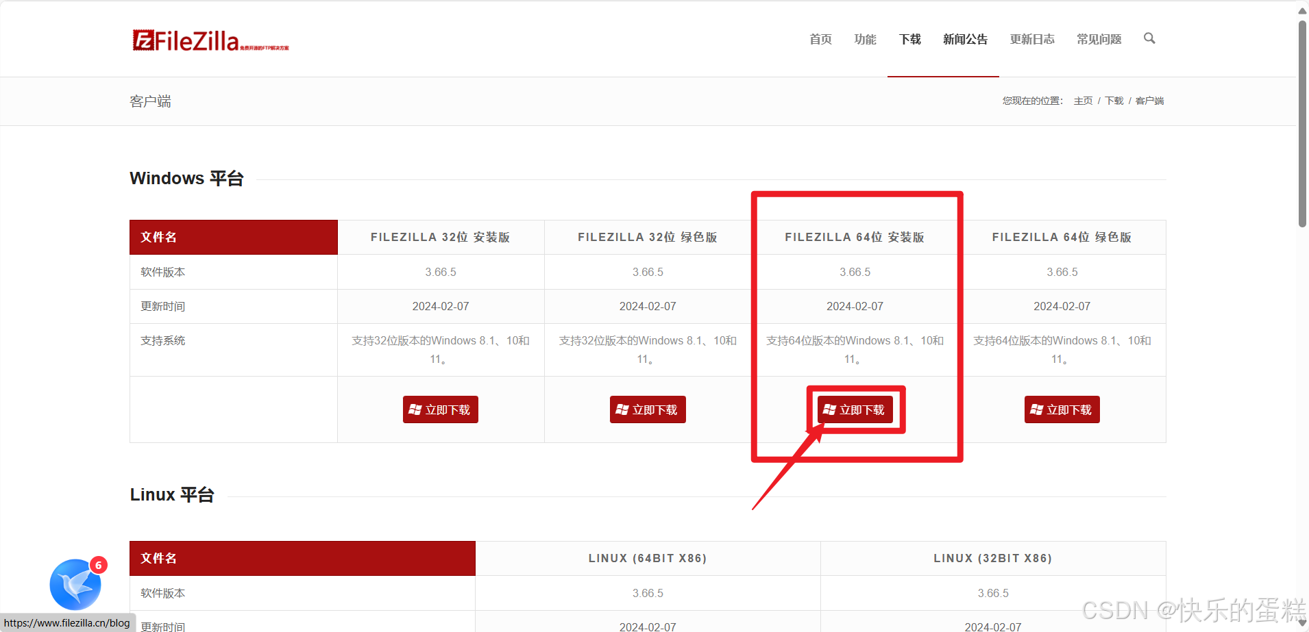
Task: Open the 常见问题 menu item
Action: (x=1099, y=39)
